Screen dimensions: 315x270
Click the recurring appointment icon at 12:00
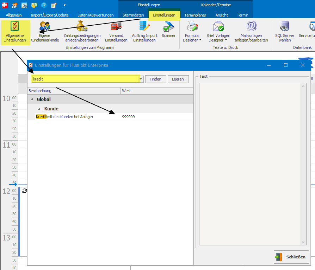tap(25, 191)
